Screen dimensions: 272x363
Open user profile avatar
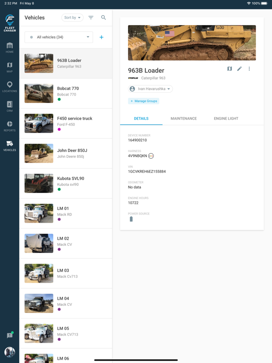click(10, 352)
